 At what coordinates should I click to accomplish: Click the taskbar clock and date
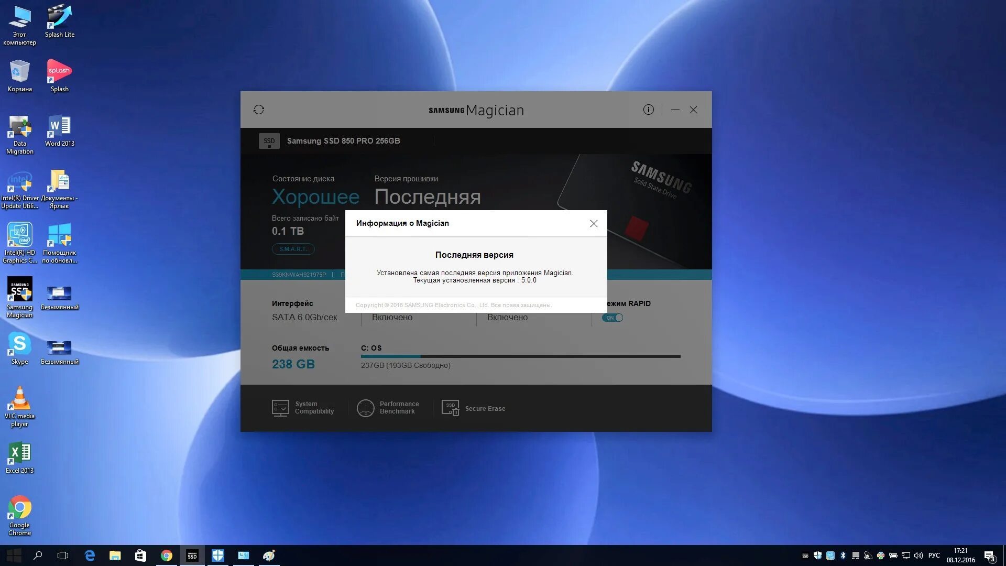point(960,556)
